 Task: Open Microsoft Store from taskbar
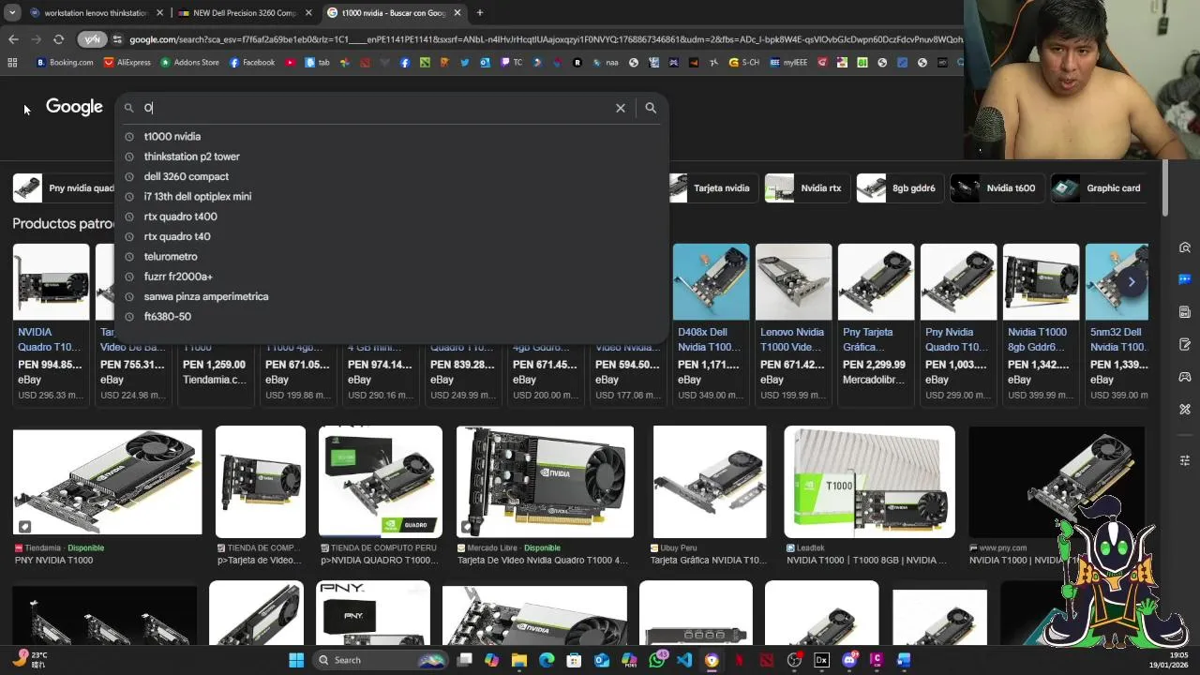(574, 660)
